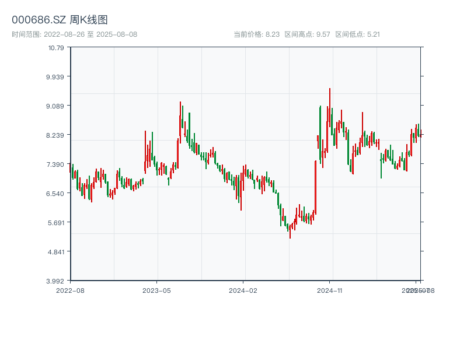467x350 pixels.
Task: Click x-axis label 2024-11
Action: click(x=330, y=290)
